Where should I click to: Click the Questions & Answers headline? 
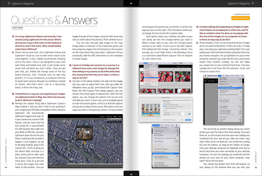click(x=54, y=20)
